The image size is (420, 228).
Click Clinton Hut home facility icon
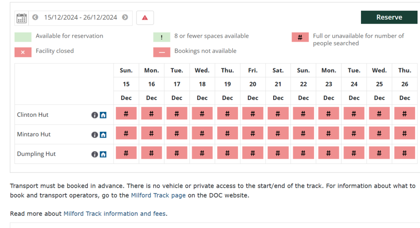(x=103, y=115)
